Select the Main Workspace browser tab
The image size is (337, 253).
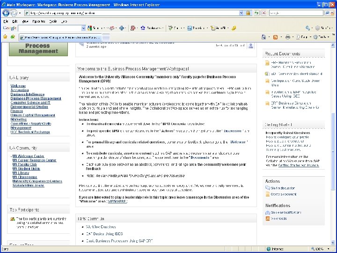(x=60, y=37)
